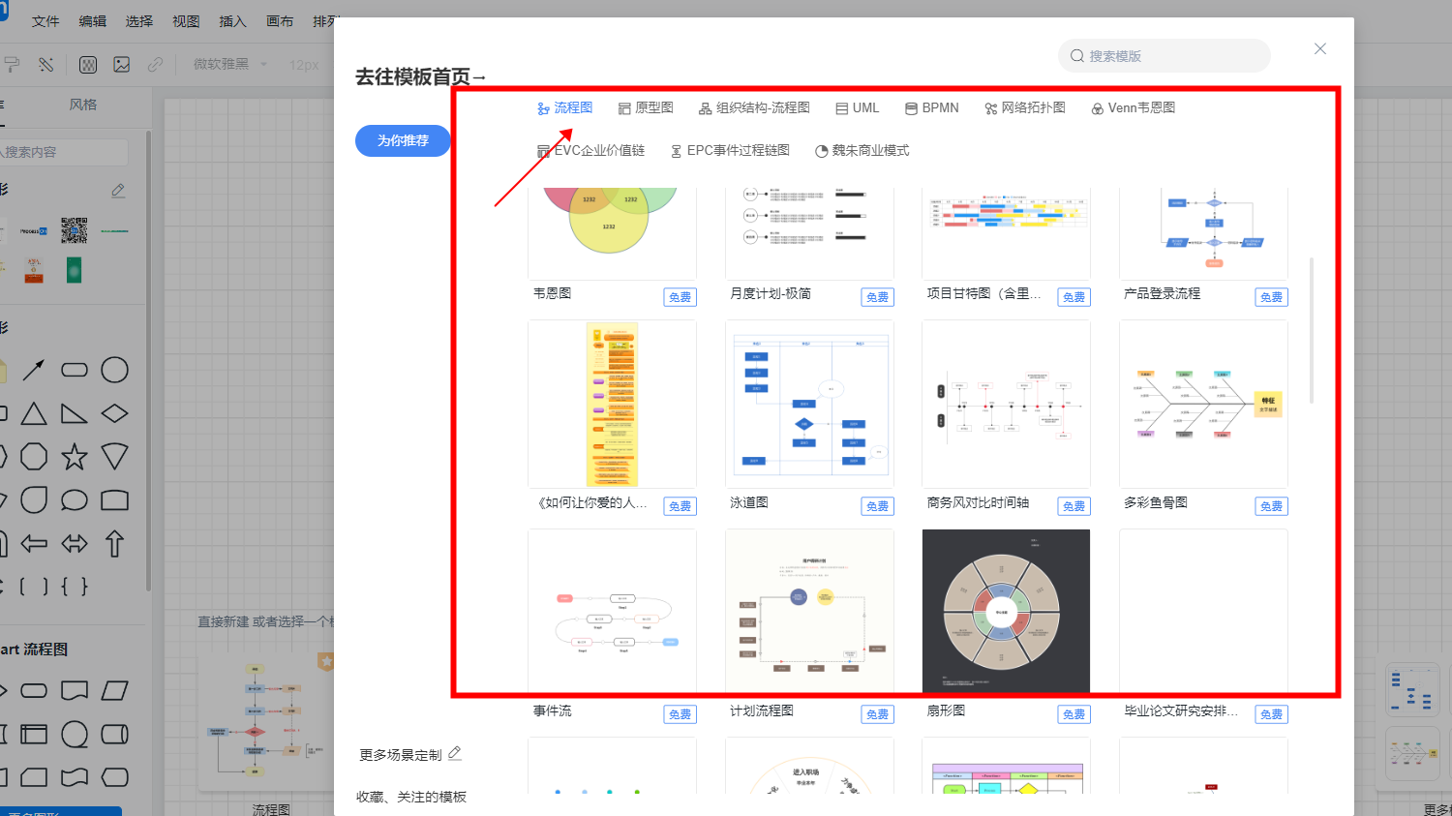The image size is (1452, 816).
Task: Click the 搜索模版 search field
Action: [1165, 56]
